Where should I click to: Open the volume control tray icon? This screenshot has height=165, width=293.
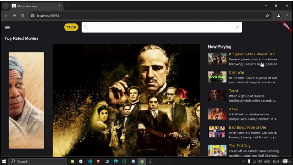click(x=260, y=161)
